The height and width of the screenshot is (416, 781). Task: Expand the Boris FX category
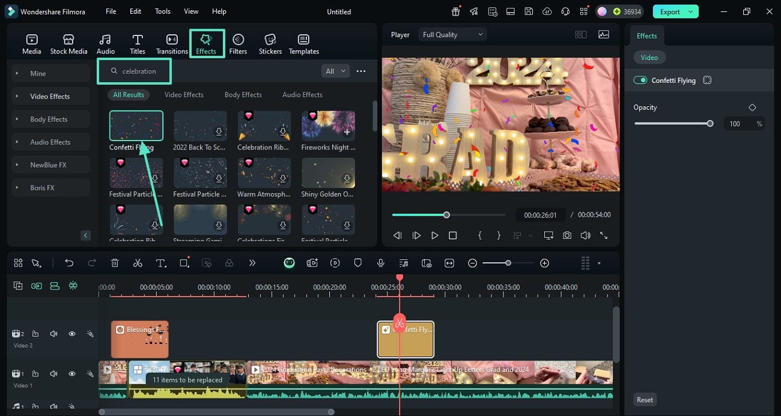[50, 187]
